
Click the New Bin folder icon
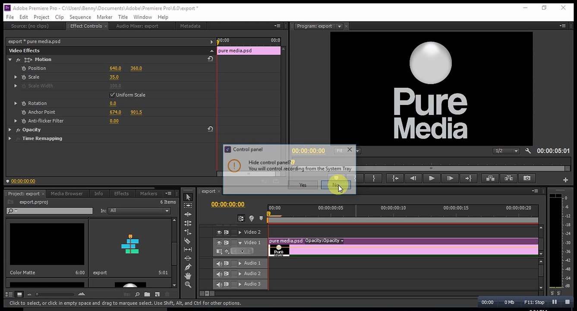coord(147,294)
